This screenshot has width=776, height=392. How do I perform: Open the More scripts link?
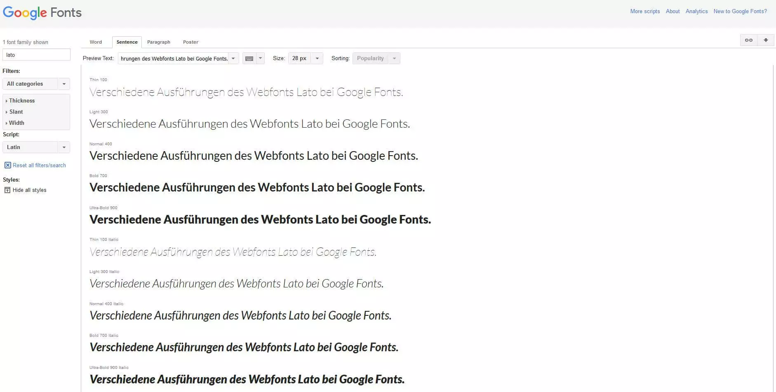645,11
